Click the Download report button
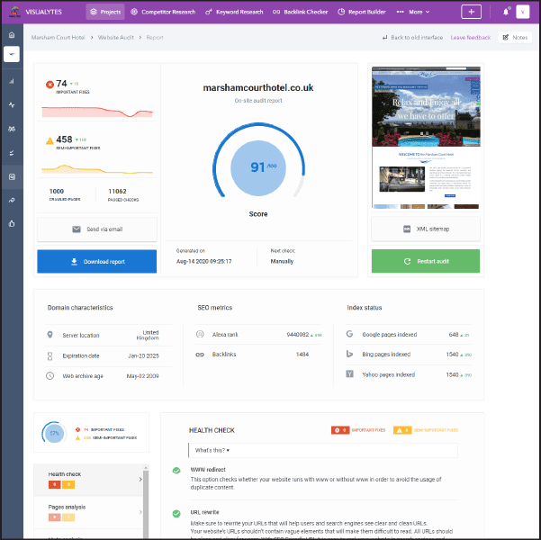 97,262
